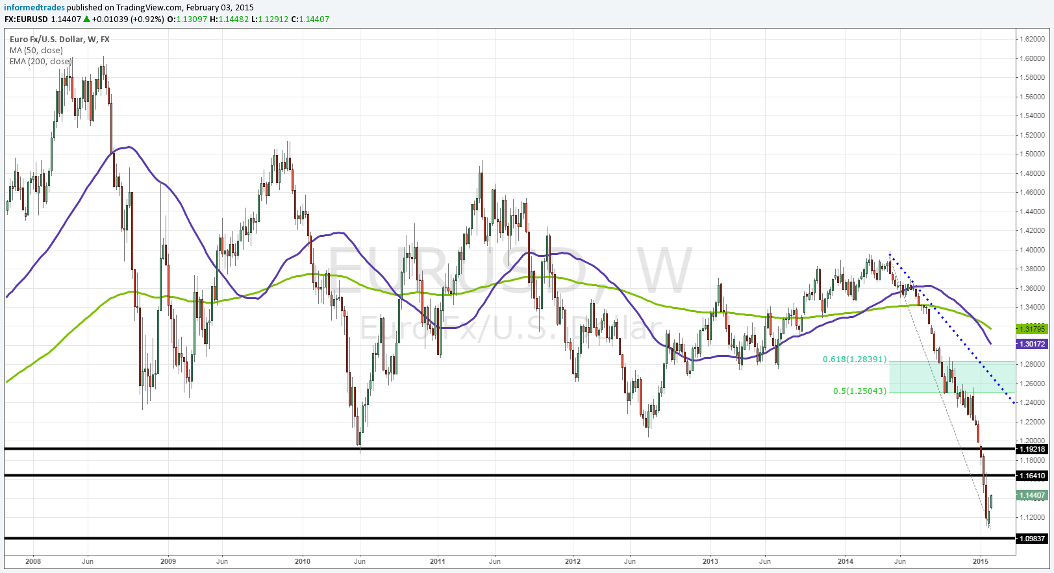Click the 1.60000 price axis label

pos(1032,58)
